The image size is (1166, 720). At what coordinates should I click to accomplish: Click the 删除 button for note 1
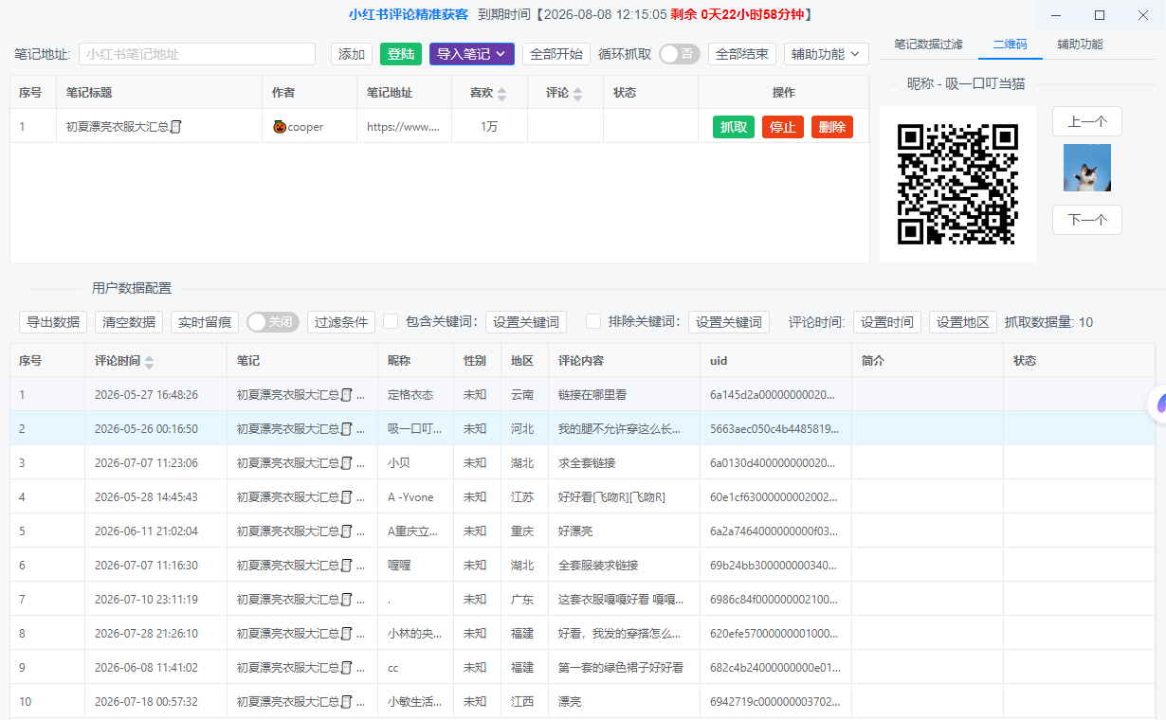832,127
